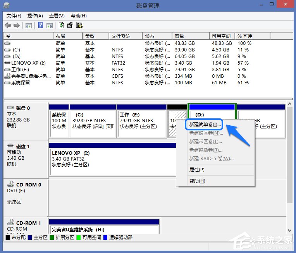The height and width of the screenshot is (253, 296).
Task: Click the 磁盘 0 disk icon
Action: (x=10, y=108)
